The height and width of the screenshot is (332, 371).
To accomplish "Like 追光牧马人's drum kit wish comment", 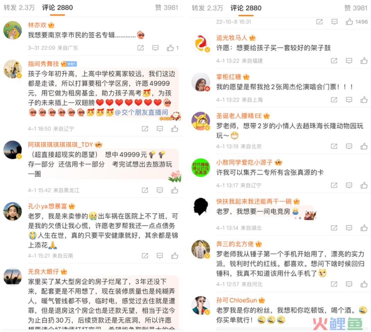I will click(x=364, y=61).
